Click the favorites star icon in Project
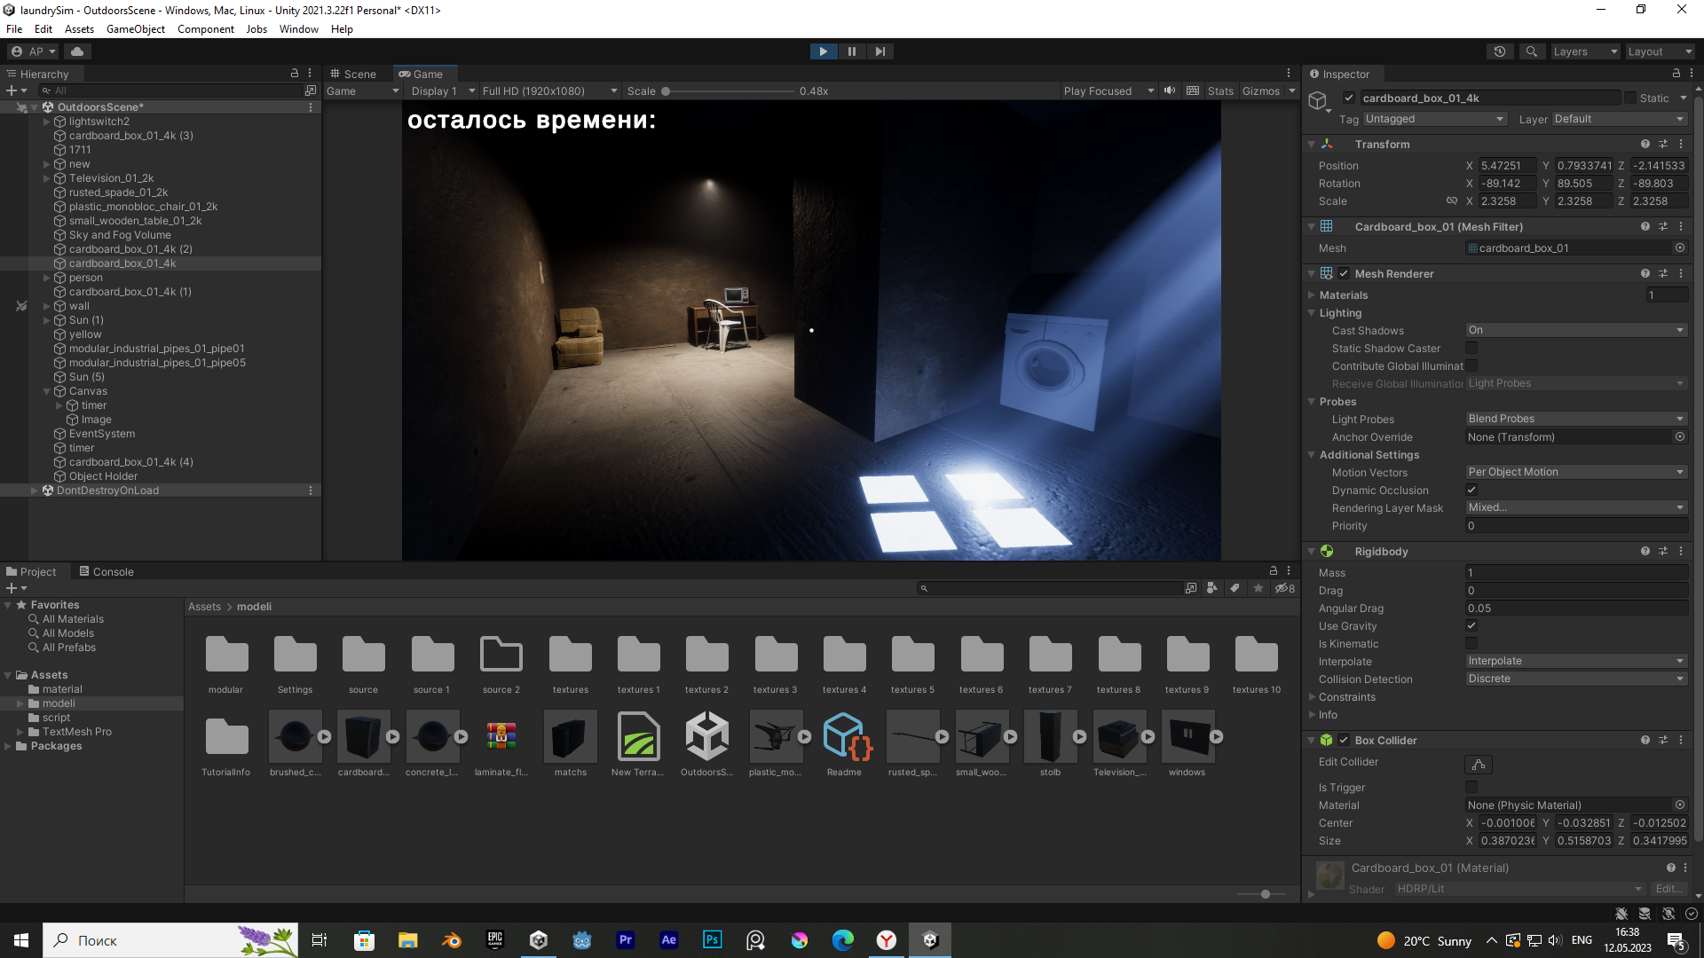 (x=1258, y=588)
